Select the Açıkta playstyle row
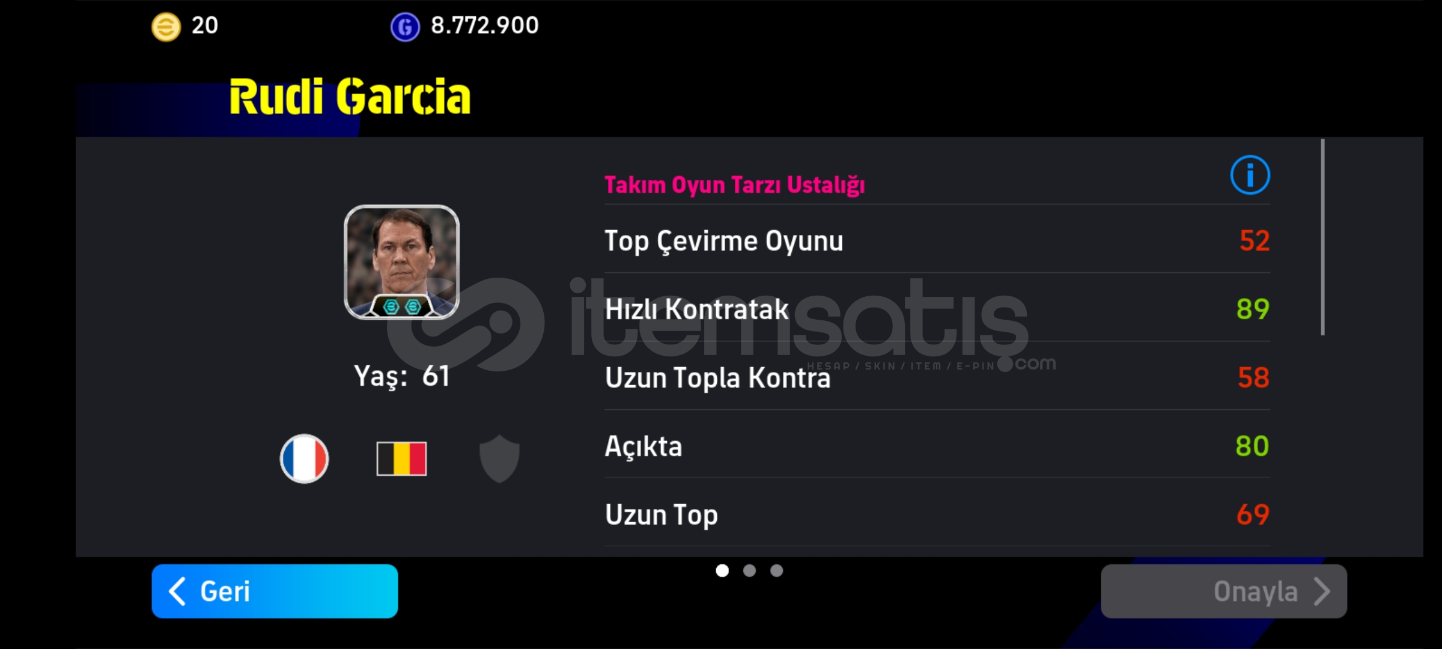The width and height of the screenshot is (1442, 649). (x=937, y=446)
